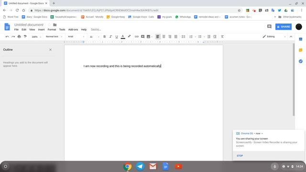Open the Add-ons menu

(73, 30)
